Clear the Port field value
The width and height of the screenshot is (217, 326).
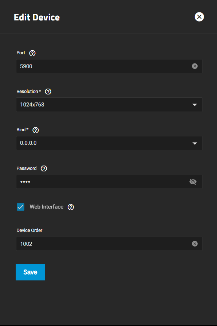tap(194, 66)
